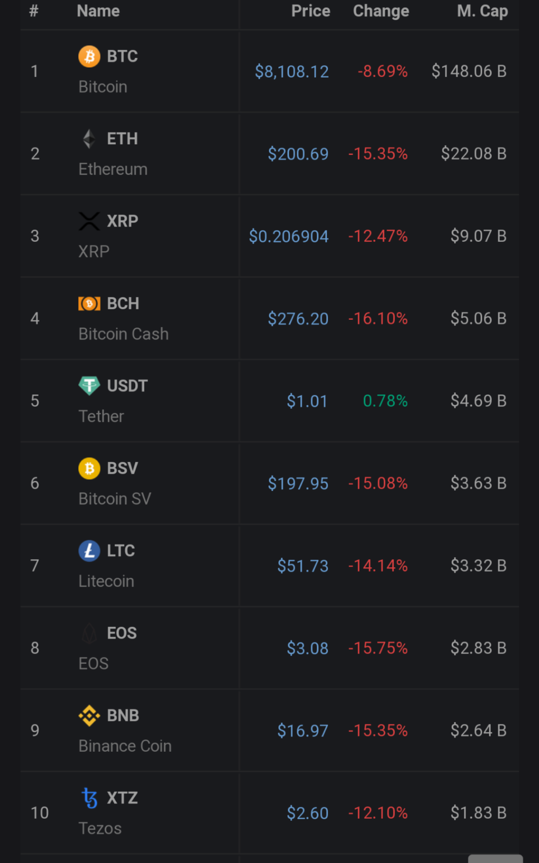Sort by the Price column header
The image size is (539, 863).
click(311, 11)
